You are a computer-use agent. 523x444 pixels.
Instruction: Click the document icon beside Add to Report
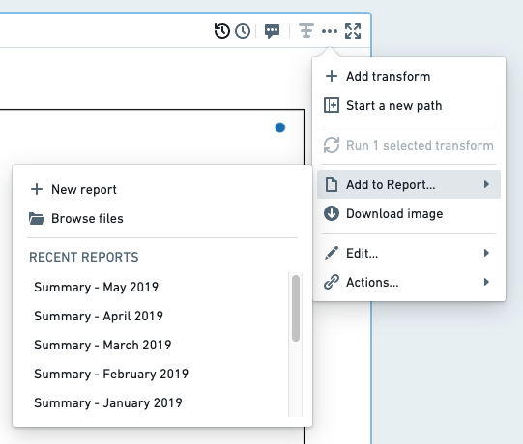click(332, 184)
